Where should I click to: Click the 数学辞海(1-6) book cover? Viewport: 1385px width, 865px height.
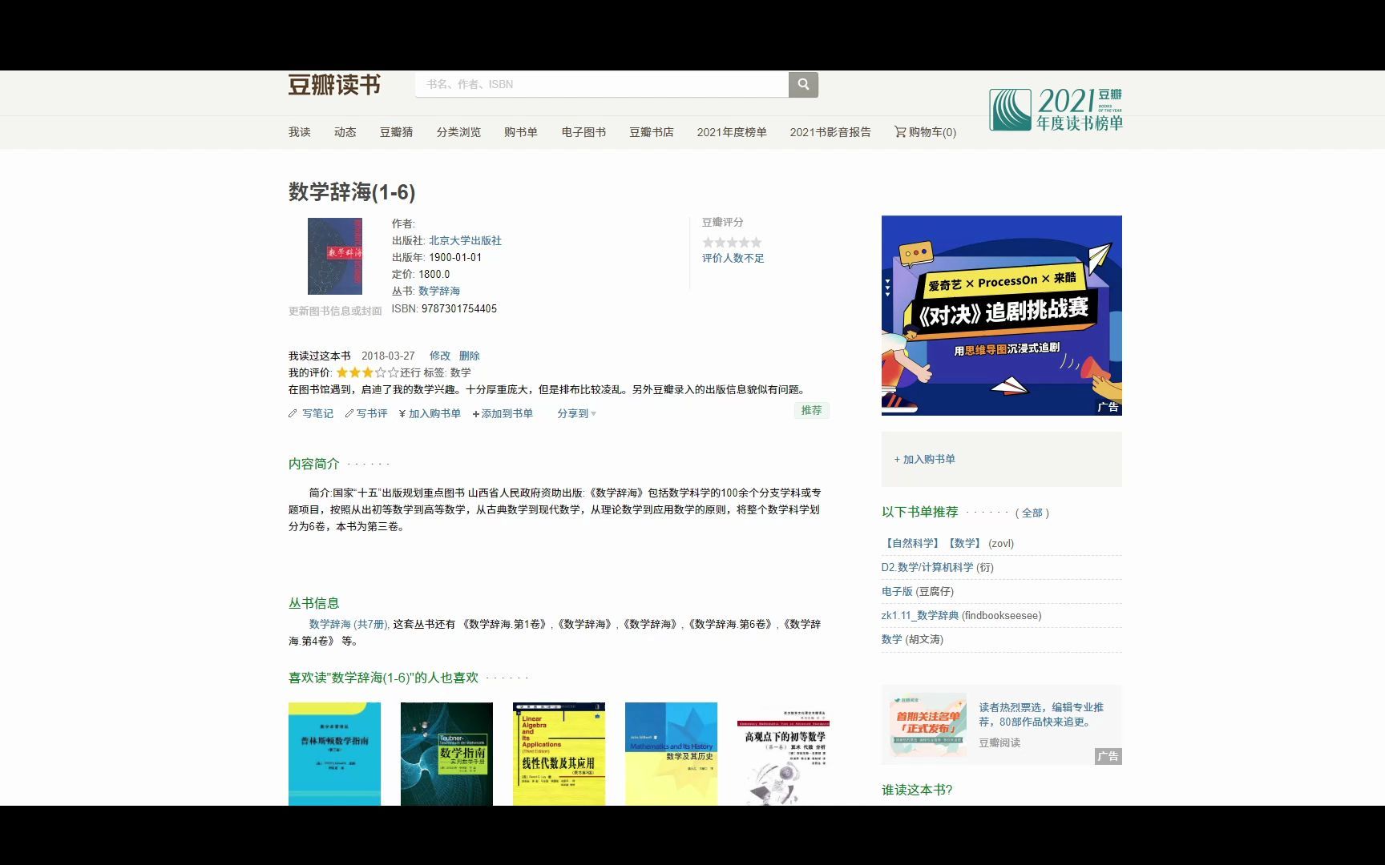tap(335, 256)
